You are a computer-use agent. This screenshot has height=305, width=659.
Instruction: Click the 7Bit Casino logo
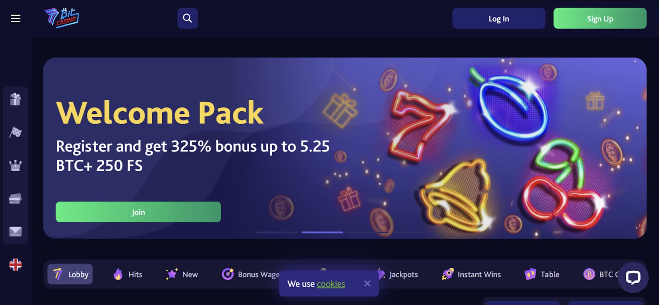coord(61,18)
